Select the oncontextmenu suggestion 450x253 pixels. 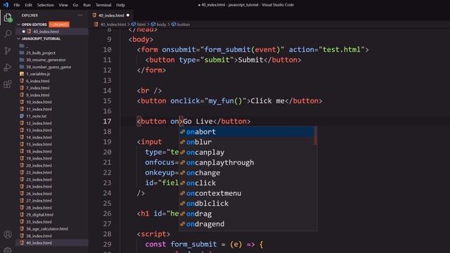[247, 193]
